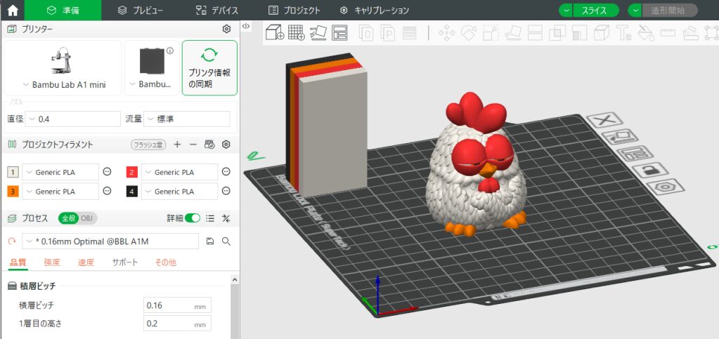Click the Home icon
This screenshot has height=339, width=719.
coord(13,10)
